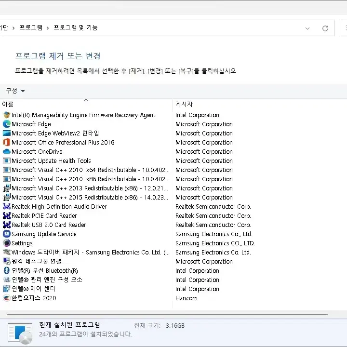Select Microsoft Edge program name
The image size is (347, 347).
(x=31, y=124)
